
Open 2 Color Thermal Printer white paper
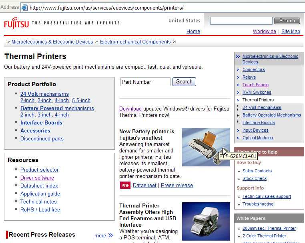point(264,236)
